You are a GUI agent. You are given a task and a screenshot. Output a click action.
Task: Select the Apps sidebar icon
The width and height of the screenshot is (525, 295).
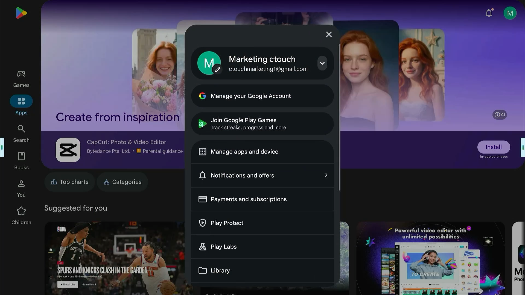pos(21,101)
